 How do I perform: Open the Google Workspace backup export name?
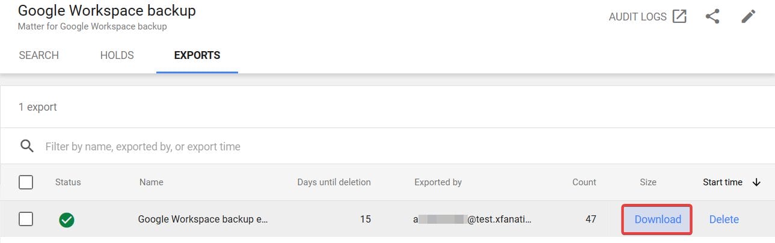point(203,220)
